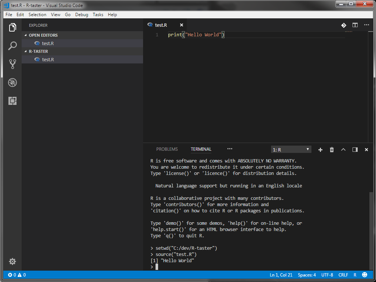Viewport: 376px width, 282px height.
Task: Kill terminal with the trash icon
Action: (x=332, y=150)
